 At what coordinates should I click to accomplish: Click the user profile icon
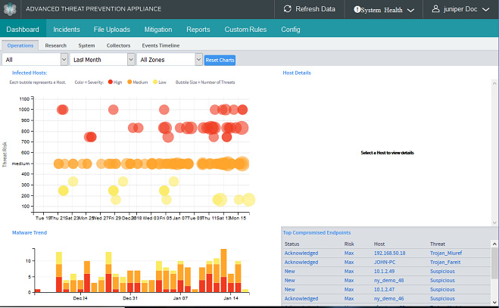435,9
